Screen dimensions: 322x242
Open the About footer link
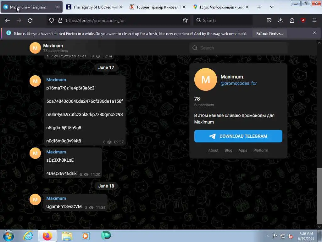[x=213, y=150]
